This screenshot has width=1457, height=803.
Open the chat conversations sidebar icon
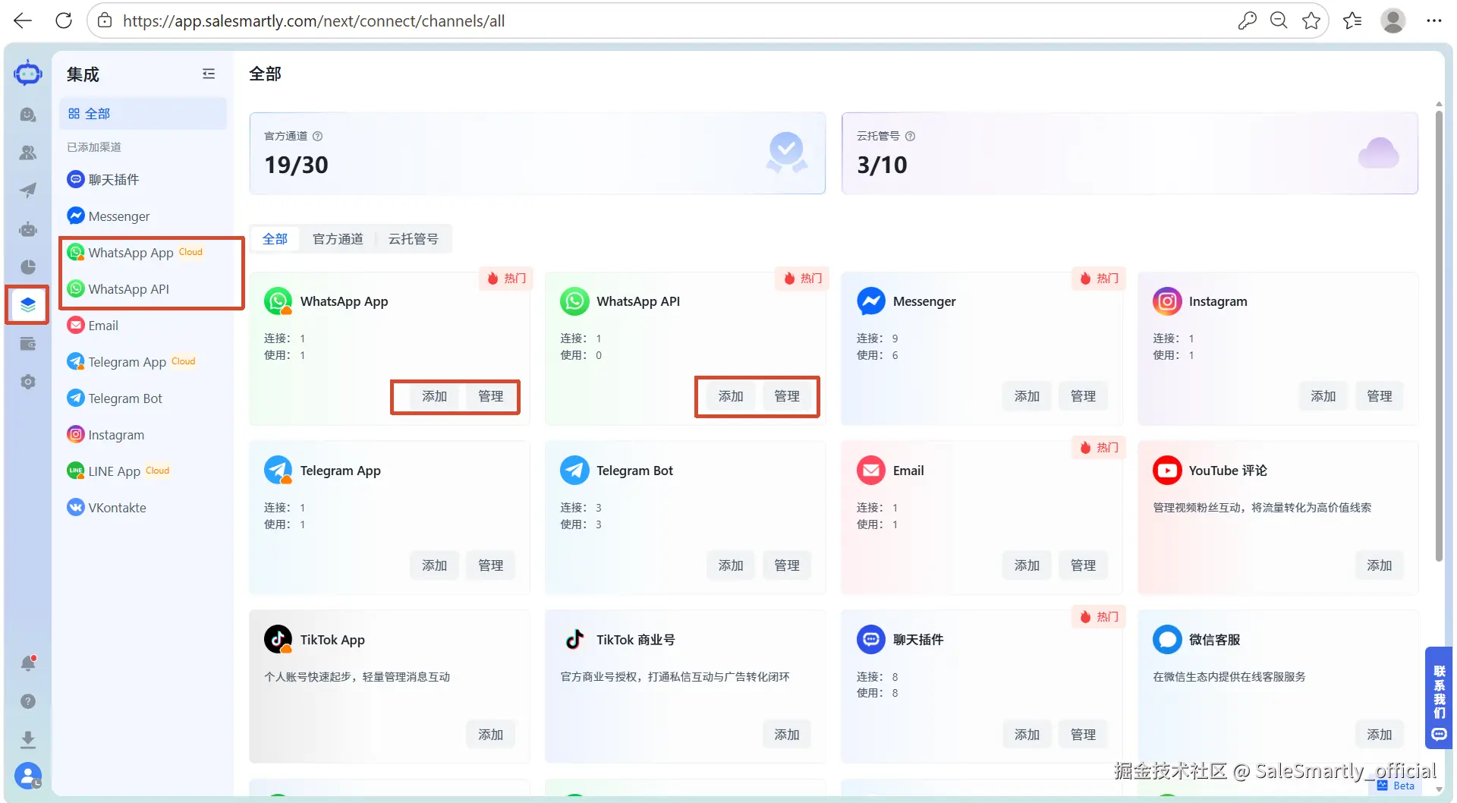(28, 115)
